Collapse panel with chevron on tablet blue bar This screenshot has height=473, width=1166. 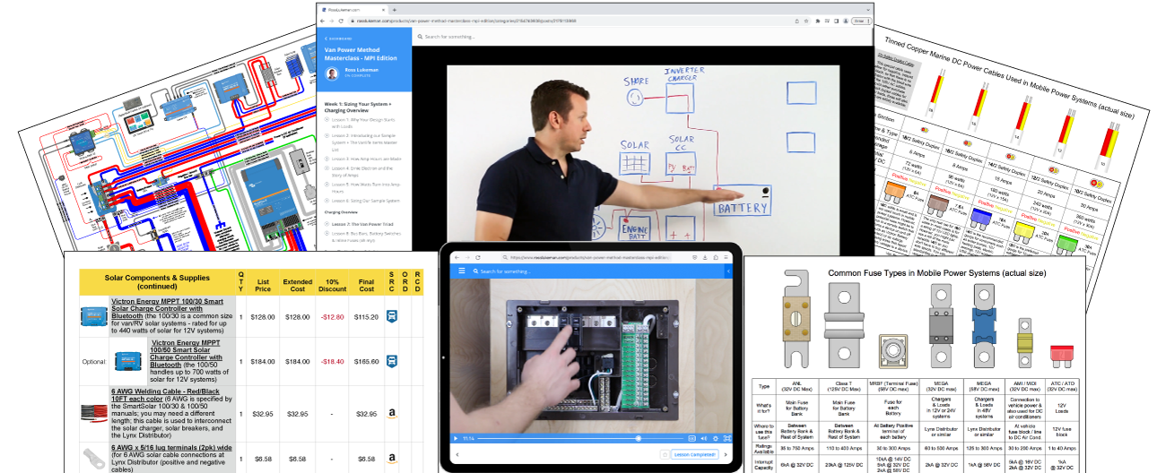tap(728, 271)
